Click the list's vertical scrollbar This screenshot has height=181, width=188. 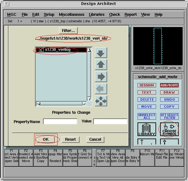(x=90, y=74)
